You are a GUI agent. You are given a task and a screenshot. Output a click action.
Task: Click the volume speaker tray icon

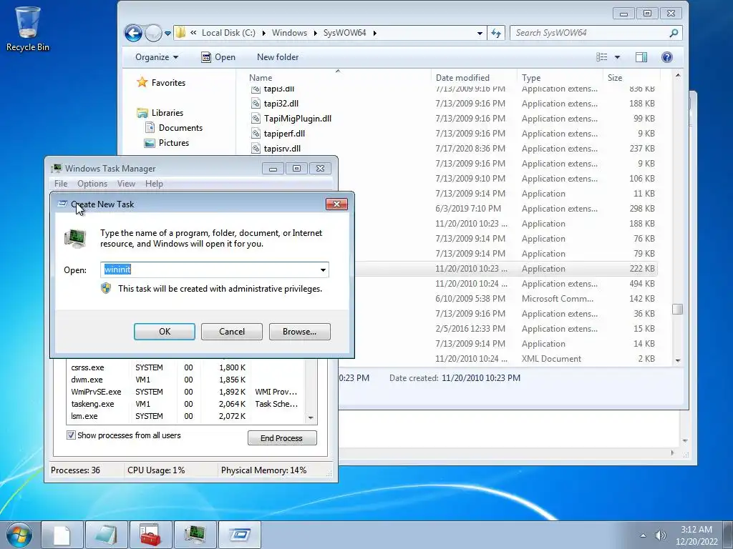coord(661,535)
